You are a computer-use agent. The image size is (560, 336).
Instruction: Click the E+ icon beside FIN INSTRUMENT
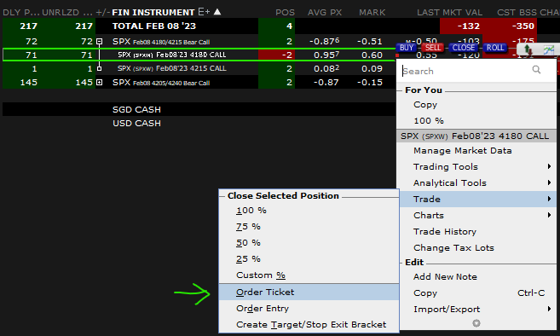click(204, 12)
